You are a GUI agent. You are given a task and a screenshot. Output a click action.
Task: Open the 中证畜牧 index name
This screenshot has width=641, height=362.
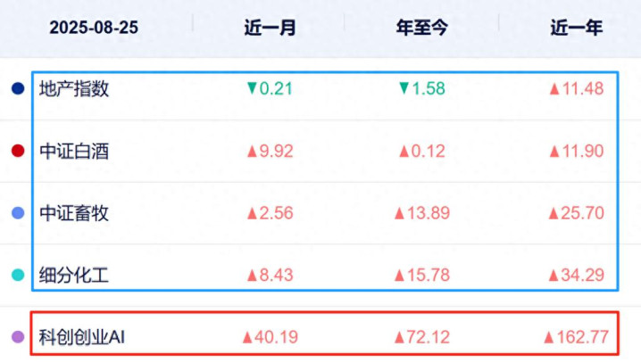pyautogui.click(x=74, y=214)
